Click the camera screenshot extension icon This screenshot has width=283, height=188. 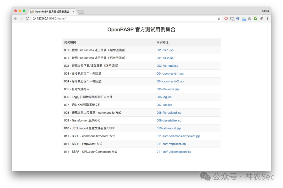coord(250,18)
